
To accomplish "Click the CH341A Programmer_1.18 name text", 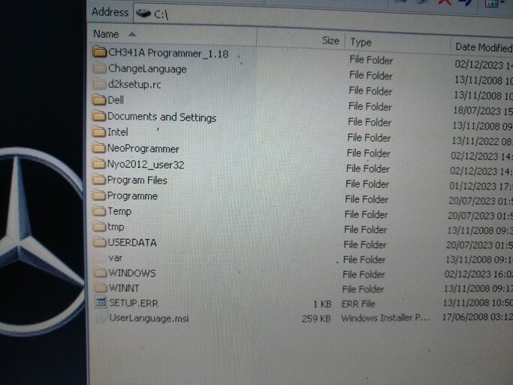I will tap(168, 53).
